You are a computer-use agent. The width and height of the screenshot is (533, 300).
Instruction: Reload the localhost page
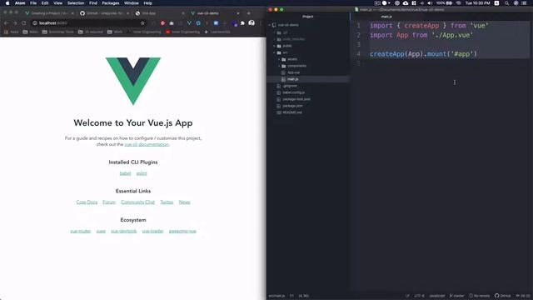(24, 23)
